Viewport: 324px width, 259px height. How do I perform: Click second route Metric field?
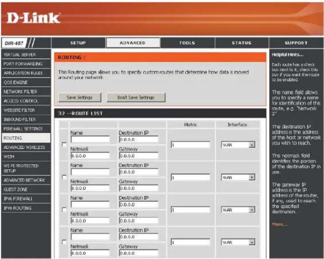click(190, 177)
